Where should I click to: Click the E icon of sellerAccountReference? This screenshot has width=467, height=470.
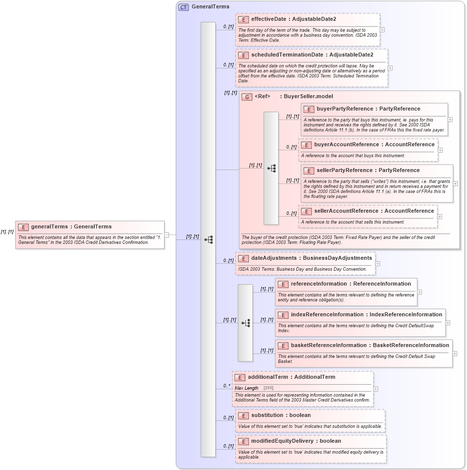coord(306,212)
